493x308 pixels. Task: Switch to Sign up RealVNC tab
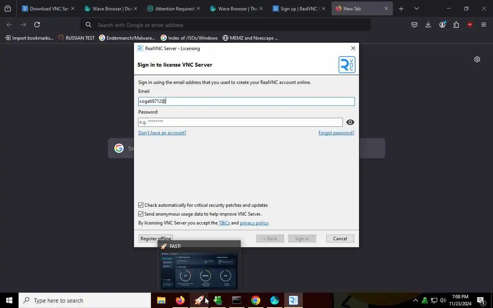(x=299, y=8)
